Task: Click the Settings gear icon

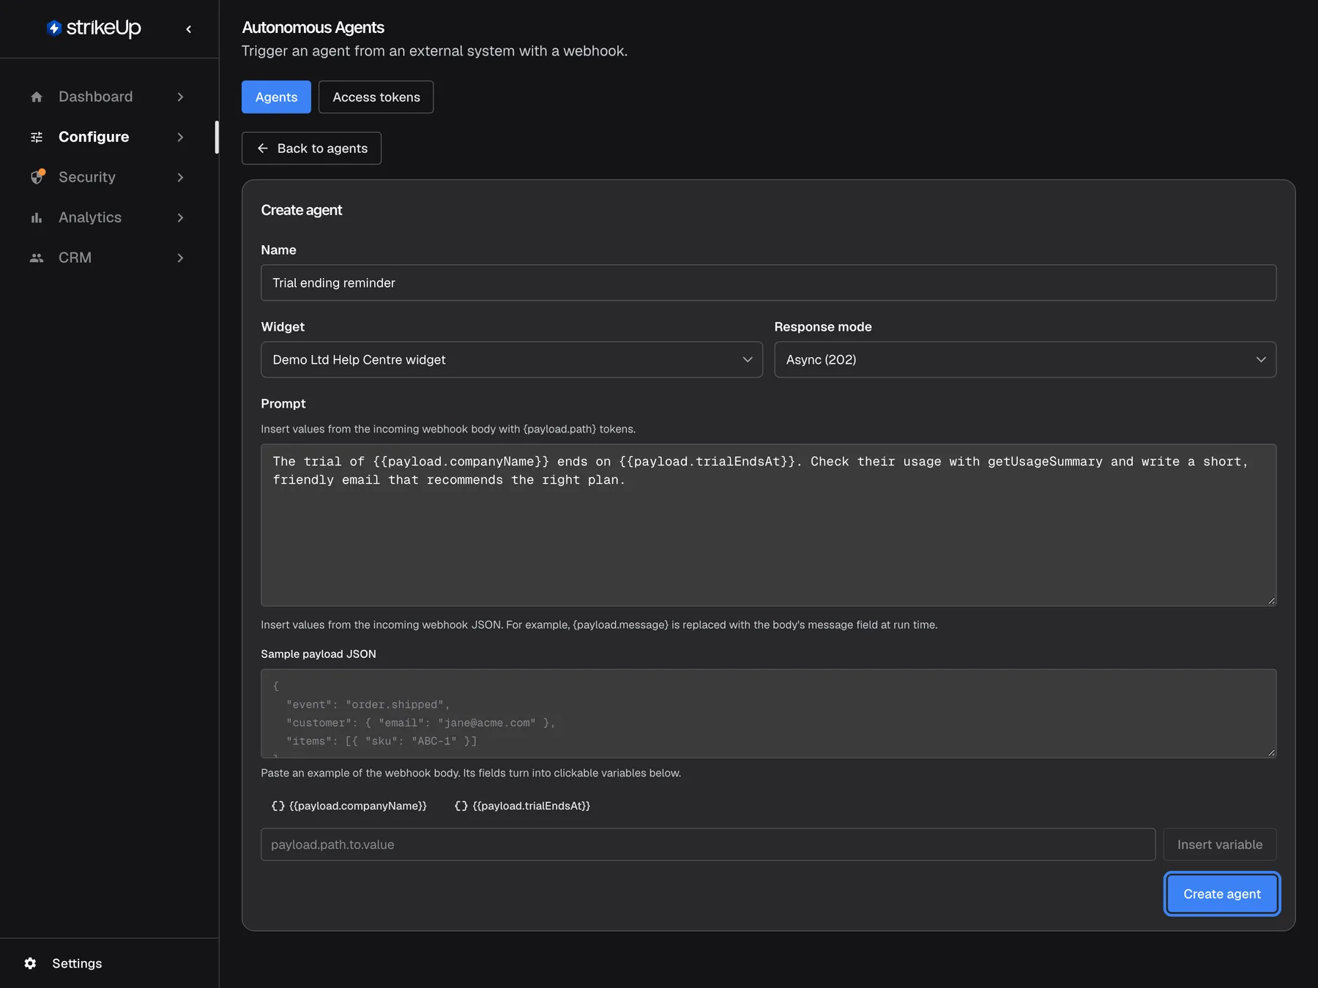Action: [x=30, y=963]
